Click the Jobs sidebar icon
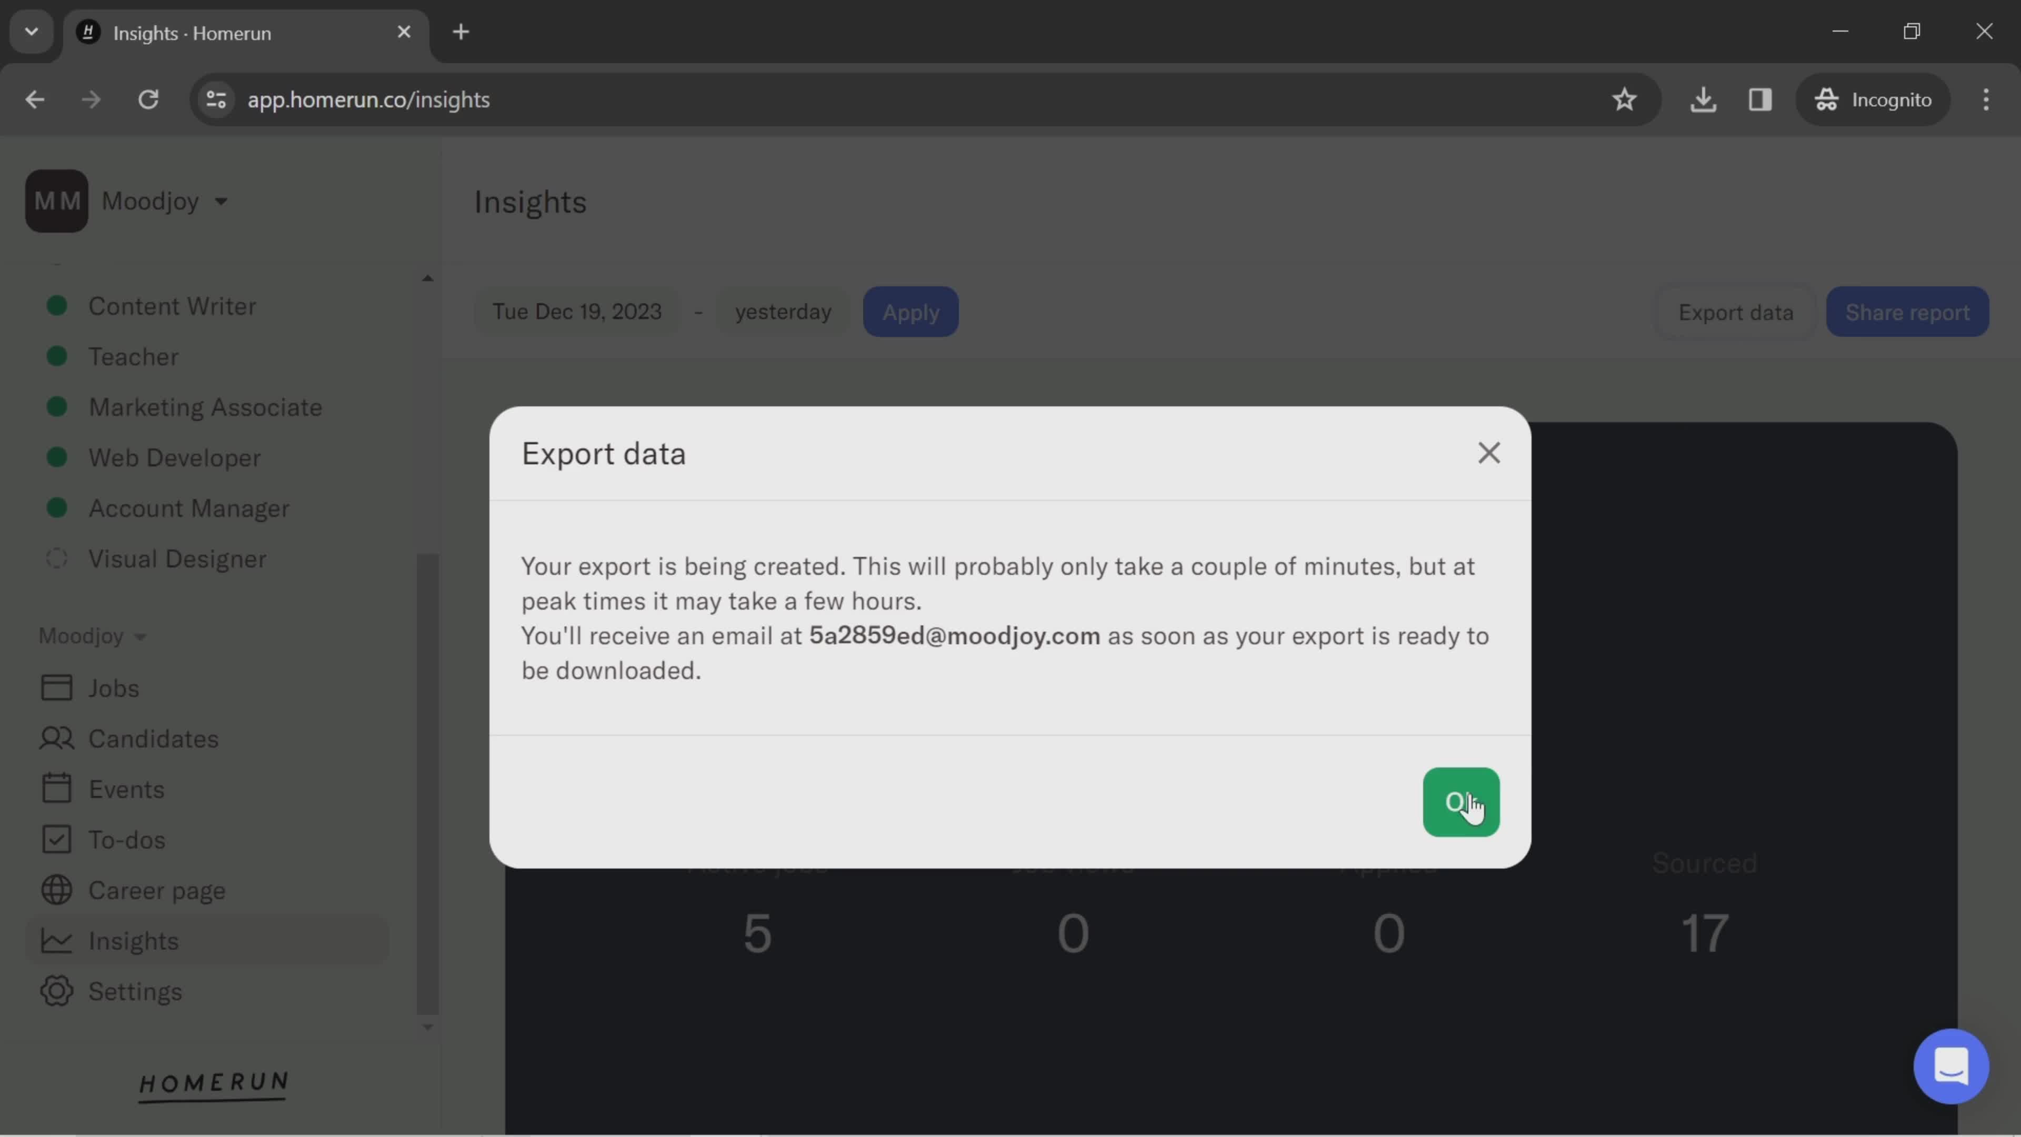Image resolution: width=2021 pixels, height=1137 pixels. [x=55, y=687]
